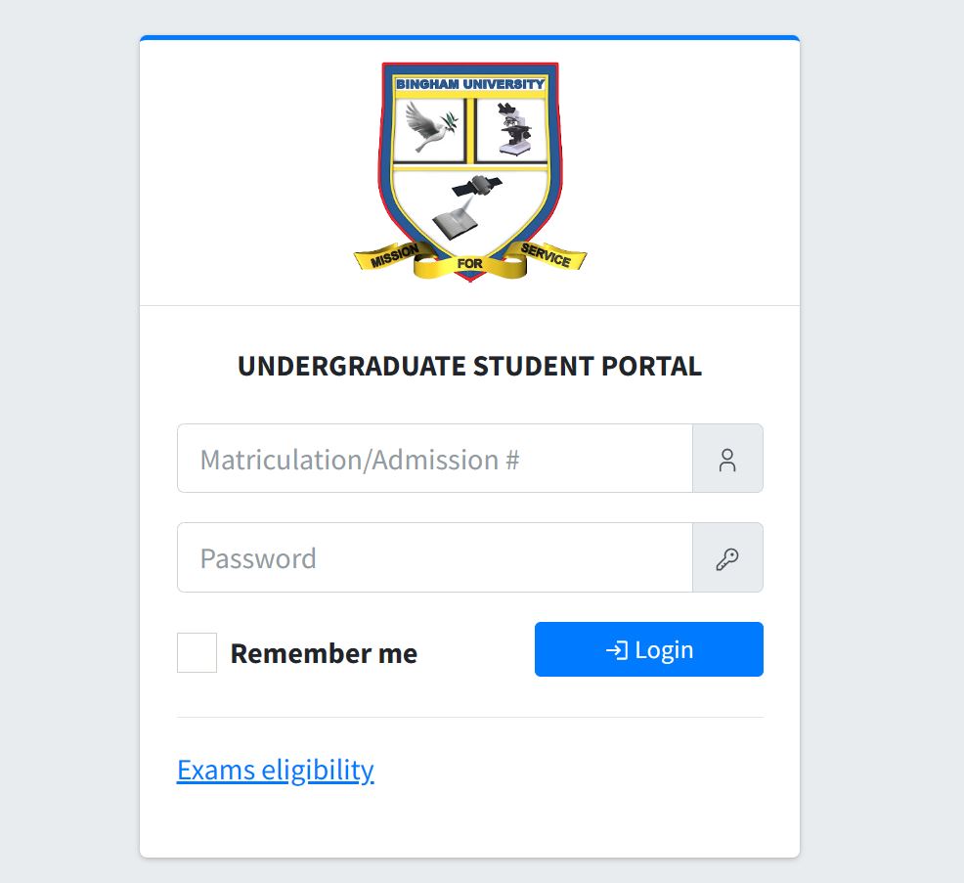Click the FOR ribbon loop under the crest
The image size is (964, 883).
469,264
